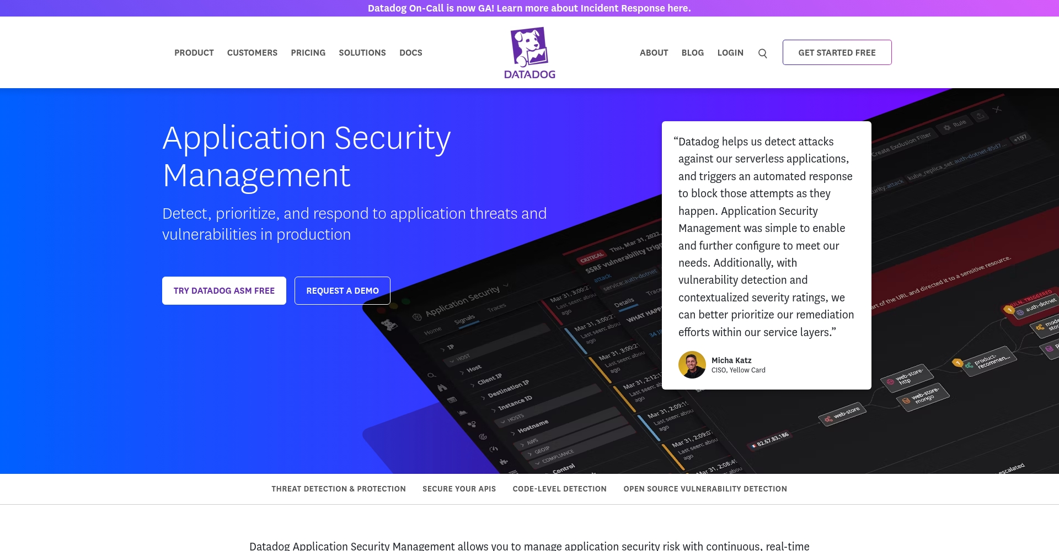
Task: Click REQUEST A DEMO button
Action: pos(343,290)
